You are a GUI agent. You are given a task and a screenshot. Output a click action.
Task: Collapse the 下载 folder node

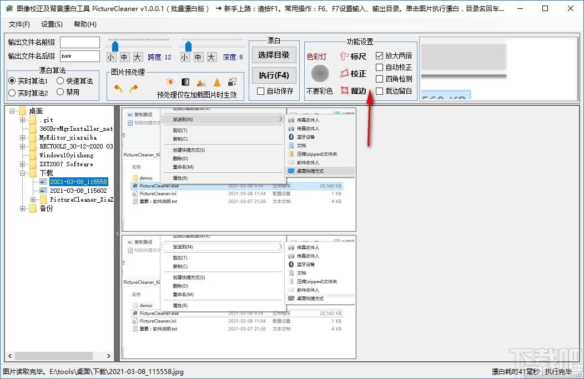(22, 173)
